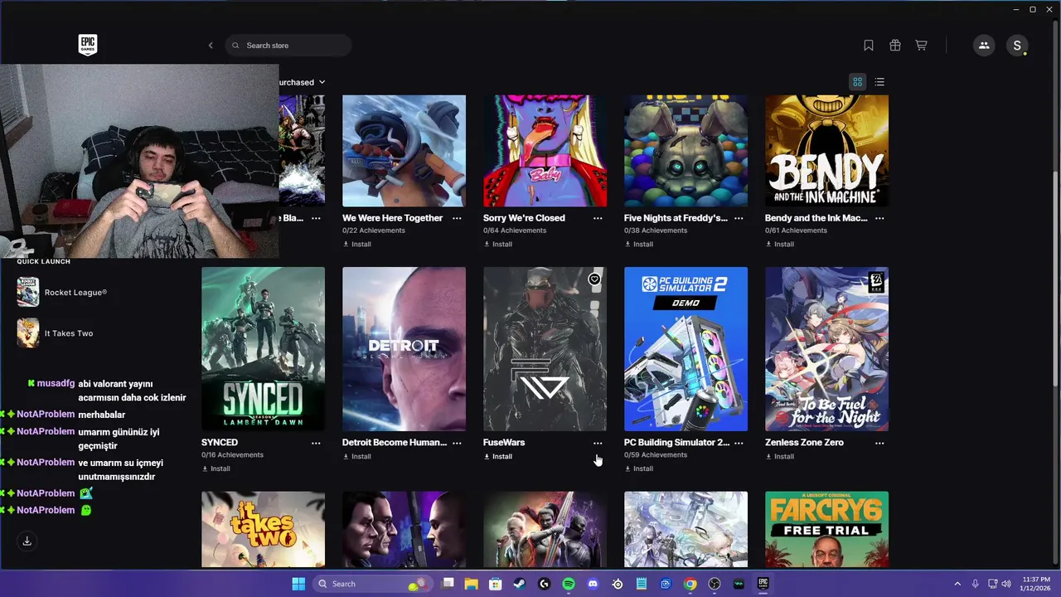The width and height of the screenshot is (1061, 597).
Task: Open OBS Studio from the taskbar
Action: 715,584
